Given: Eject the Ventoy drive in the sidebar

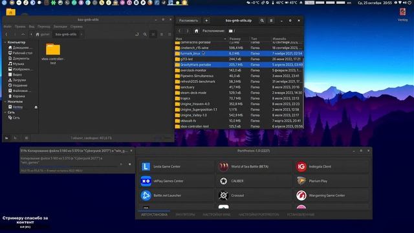Looking at the screenshot, I should [36, 107].
